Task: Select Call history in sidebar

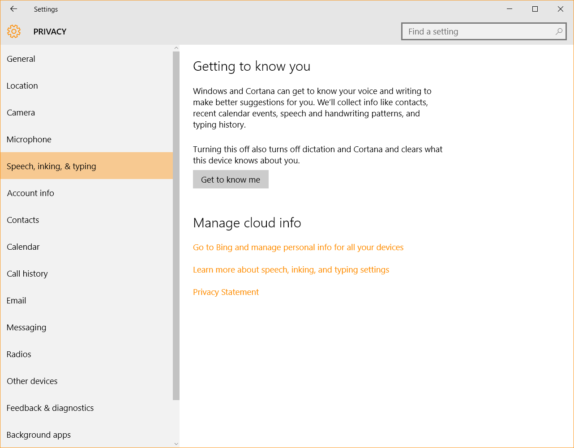Action: (86, 273)
